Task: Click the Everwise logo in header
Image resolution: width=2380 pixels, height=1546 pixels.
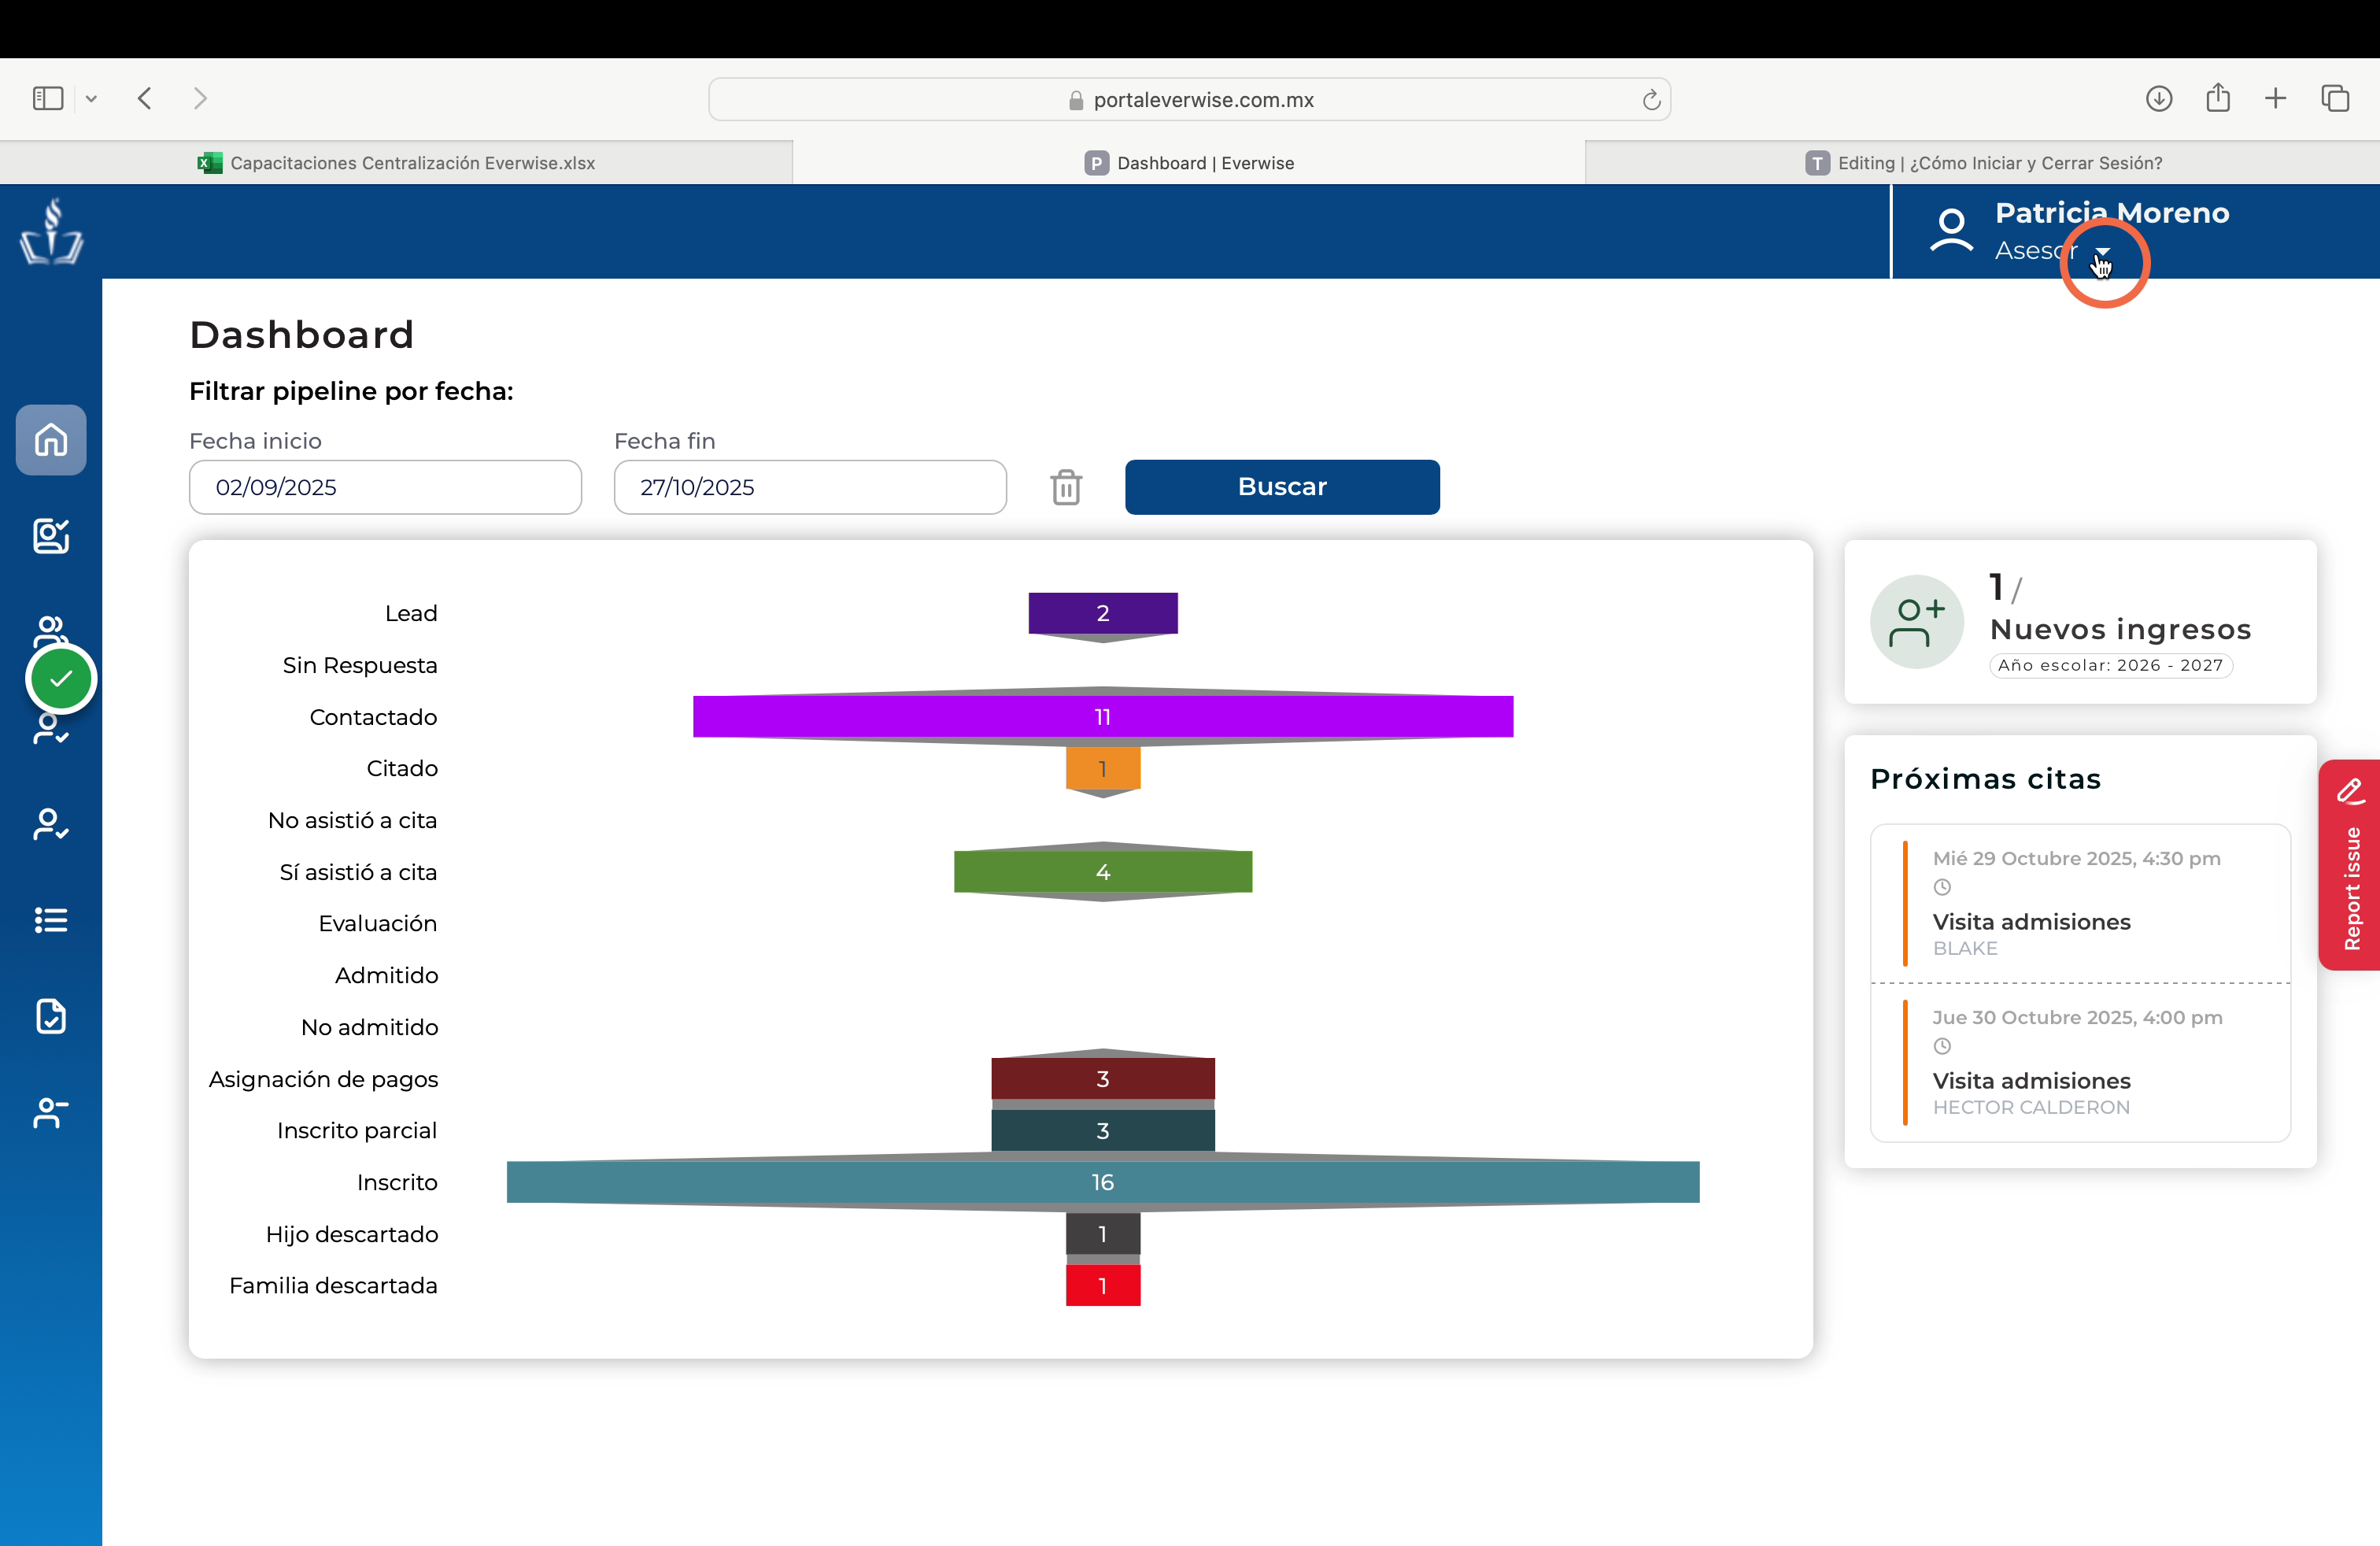Action: pos(51,231)
